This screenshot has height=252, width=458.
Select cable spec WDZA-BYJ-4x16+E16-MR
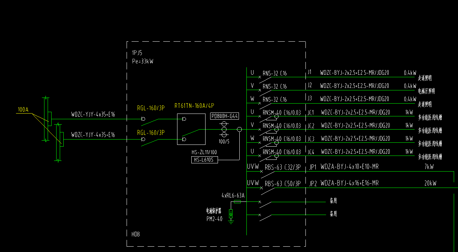click(x=350, y=183)
